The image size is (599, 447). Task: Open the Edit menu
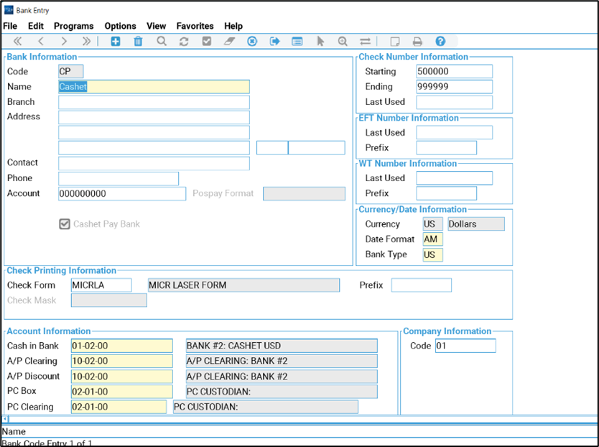(35, 26)
